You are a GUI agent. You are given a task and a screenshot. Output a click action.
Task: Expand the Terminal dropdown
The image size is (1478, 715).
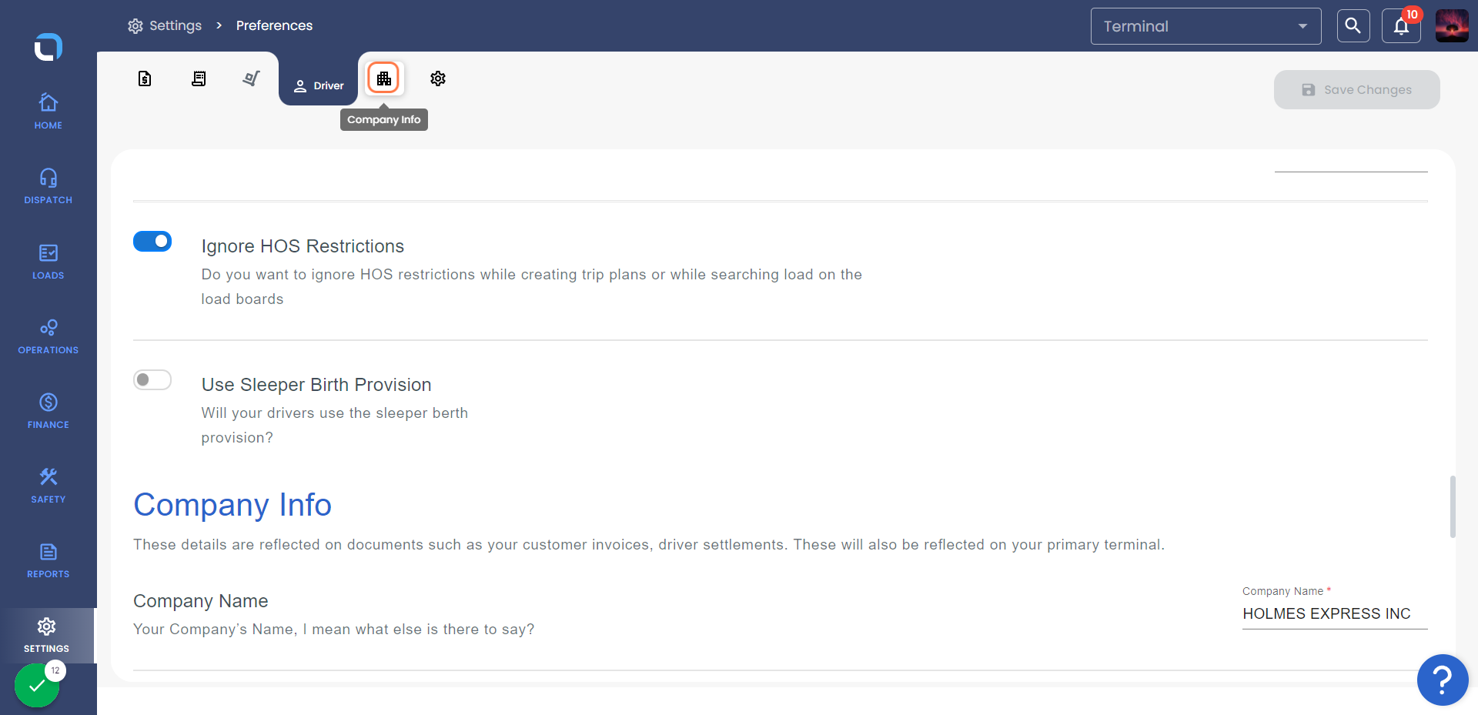pyautogui.click(x=1205, y=26)
